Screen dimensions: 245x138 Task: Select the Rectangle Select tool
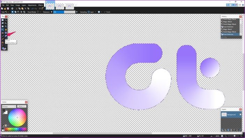[x=3, y=20]
